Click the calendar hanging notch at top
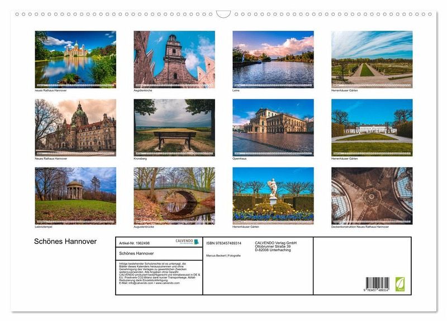The height and width of the screenshot is (322, 447). click(x=223, y=15)
